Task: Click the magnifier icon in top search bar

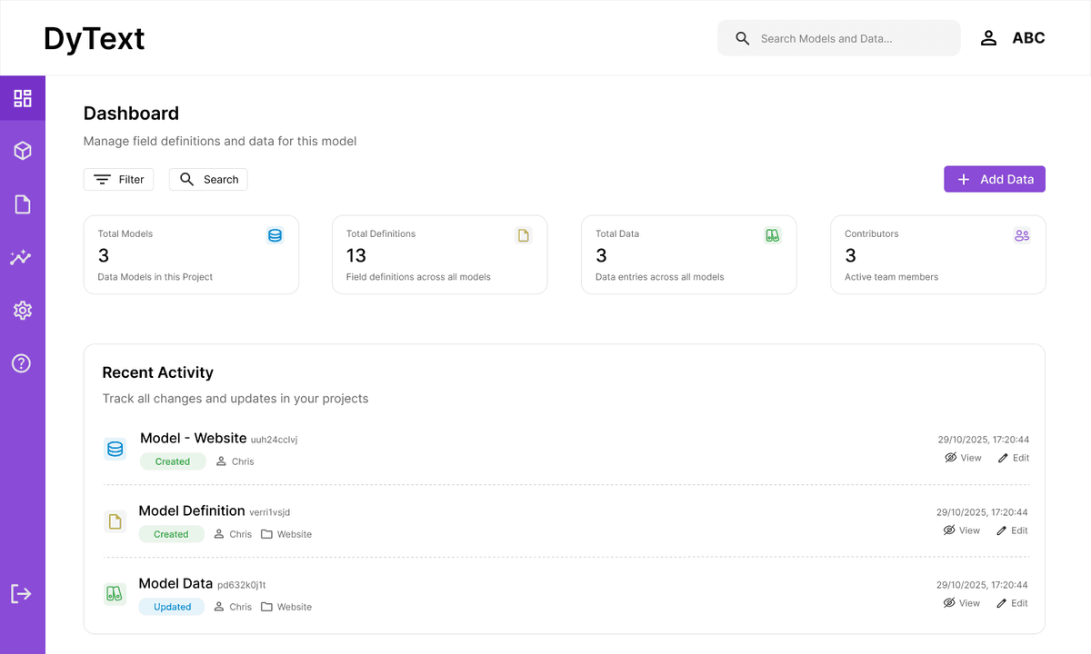Action: pos(743,38)
